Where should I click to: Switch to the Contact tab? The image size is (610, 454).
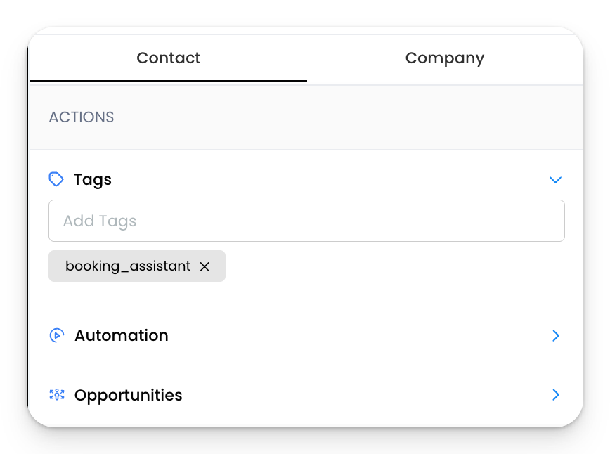point(168,58)
